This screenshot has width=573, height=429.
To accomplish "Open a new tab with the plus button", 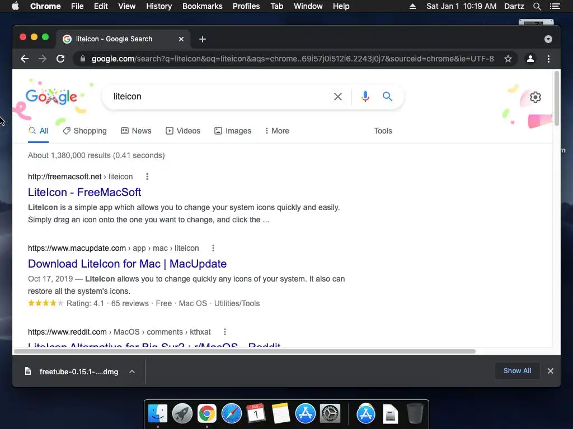I will coord(203,39).
